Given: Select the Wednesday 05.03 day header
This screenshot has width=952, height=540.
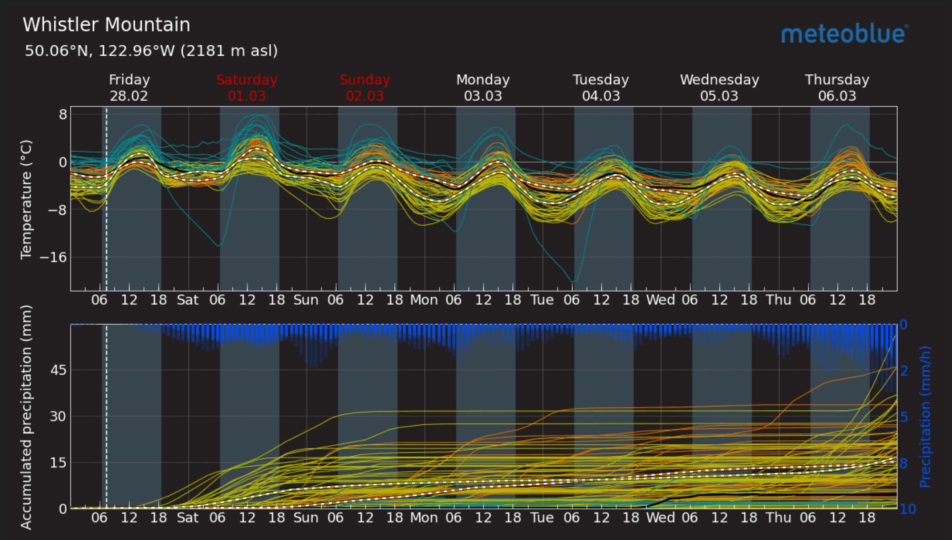Looking at the screenshot, I should pos(719,88).
